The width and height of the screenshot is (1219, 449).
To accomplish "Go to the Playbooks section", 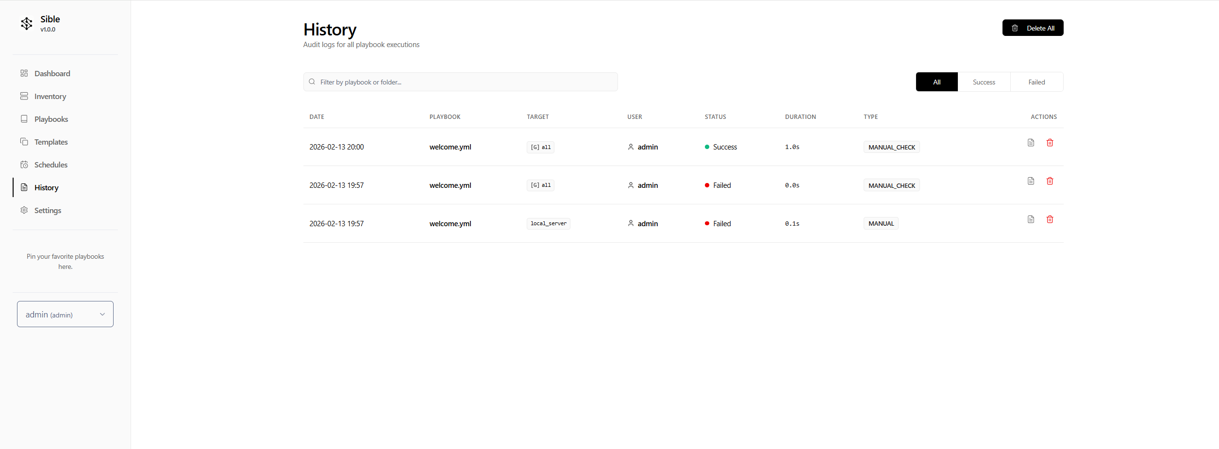I will [51, 119].
